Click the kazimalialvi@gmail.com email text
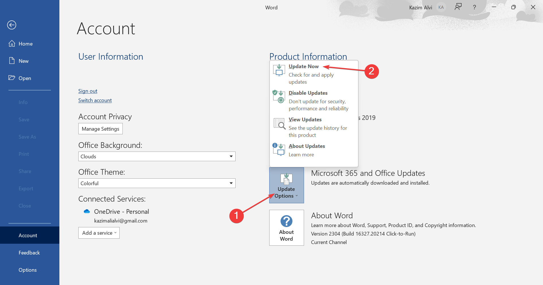Screen dimensions: 543x285 coord(121,221)
